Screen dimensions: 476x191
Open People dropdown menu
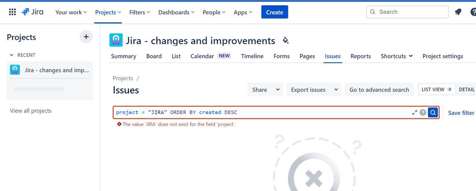pos(214,12)
